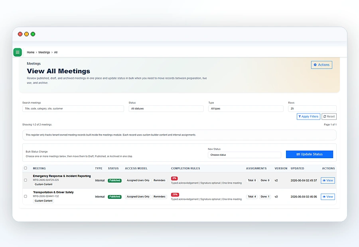This screenshot has height=247, width=359.
Task: Focus the Search meetings input field
Action: [x=73, y=109]
